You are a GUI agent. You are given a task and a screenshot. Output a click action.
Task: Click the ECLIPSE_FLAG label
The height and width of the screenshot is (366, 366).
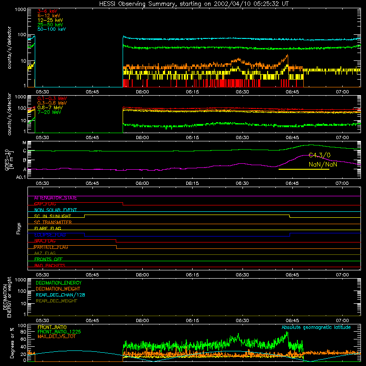[x=50, y=235]
